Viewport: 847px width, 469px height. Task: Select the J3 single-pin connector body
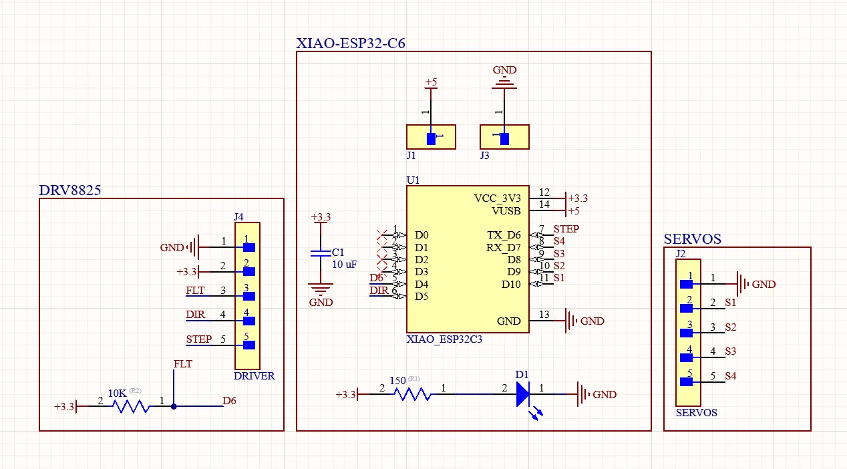[504, 137]
